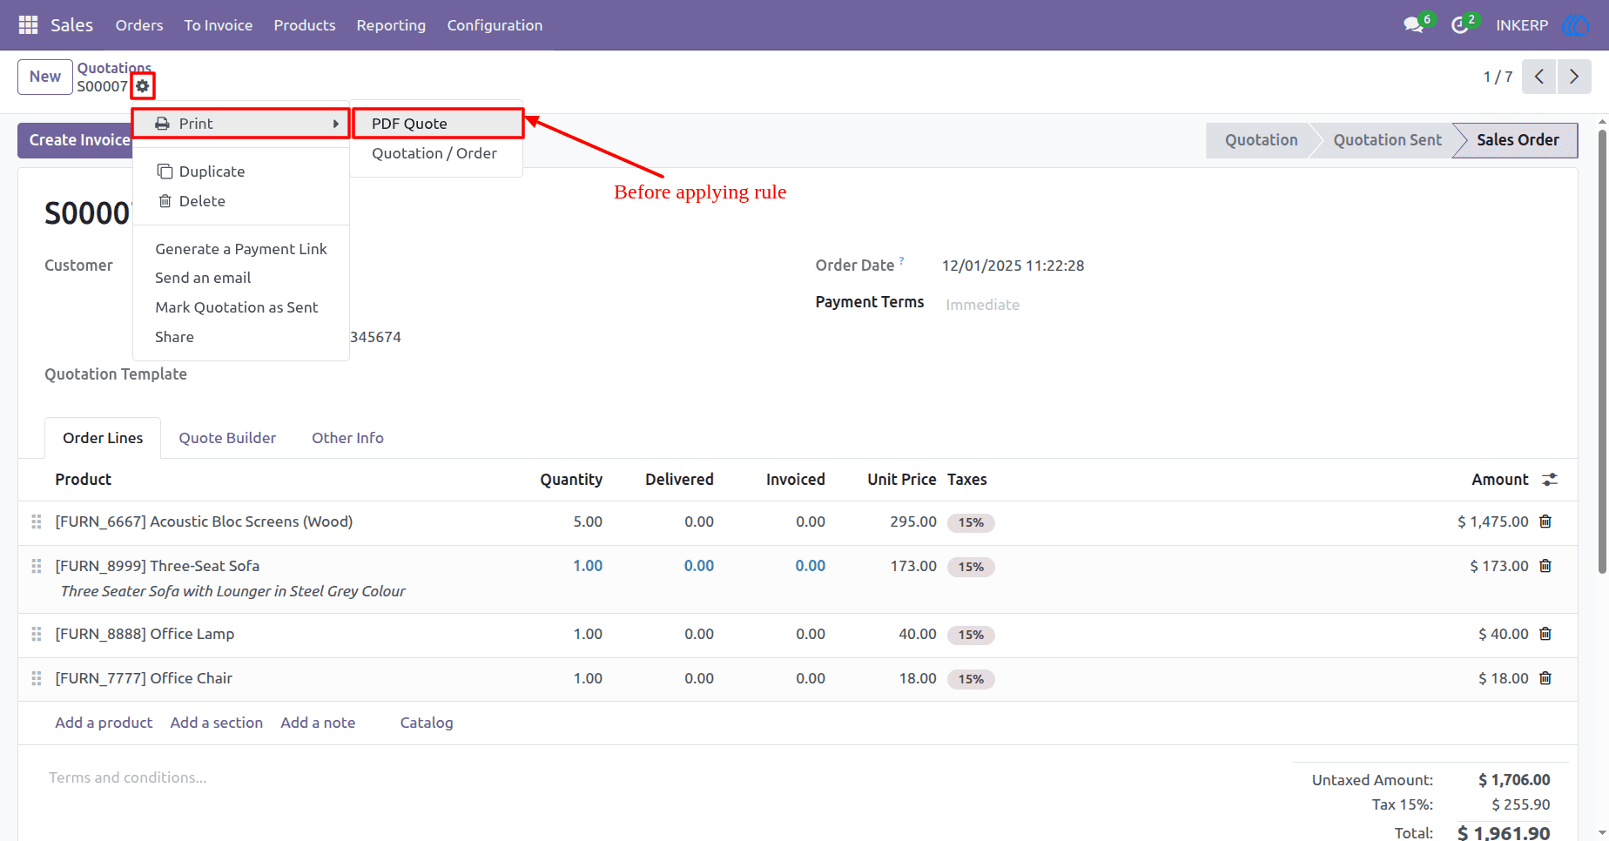Grab the drag handle of Acoustic Bloc Screens row
1609x841 pixels.
pos(37,521)
